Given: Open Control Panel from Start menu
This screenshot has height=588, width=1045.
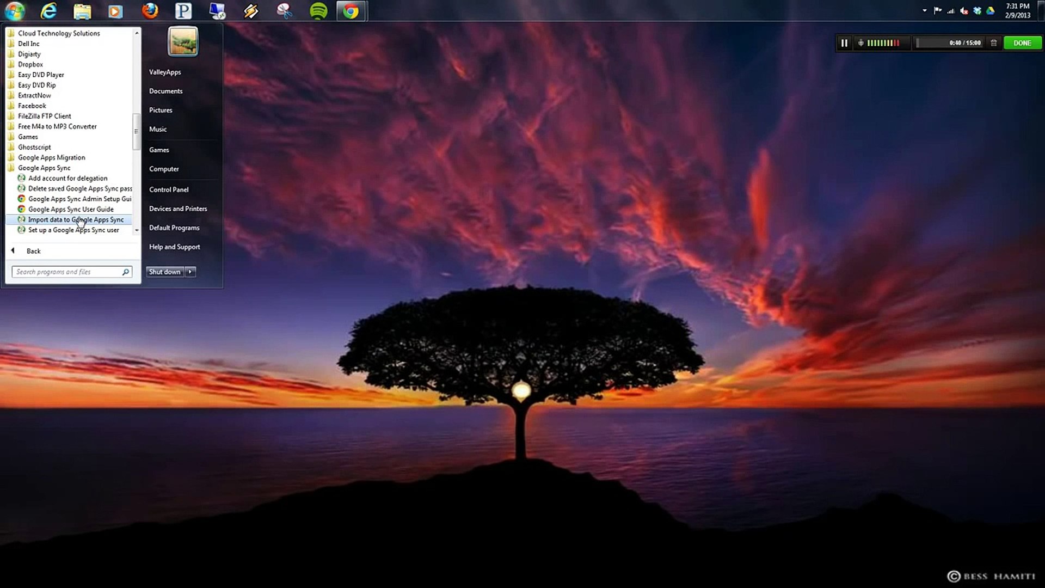Looking at the screenshot, I should (169, 189).
